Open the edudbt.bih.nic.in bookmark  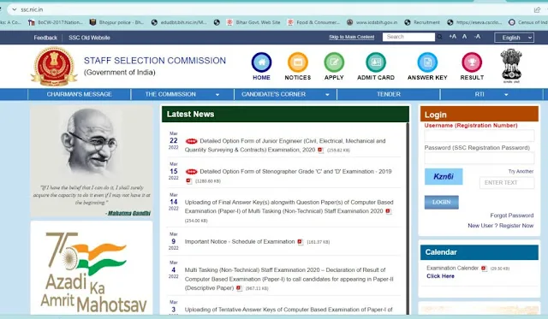(x=179, y=22)
